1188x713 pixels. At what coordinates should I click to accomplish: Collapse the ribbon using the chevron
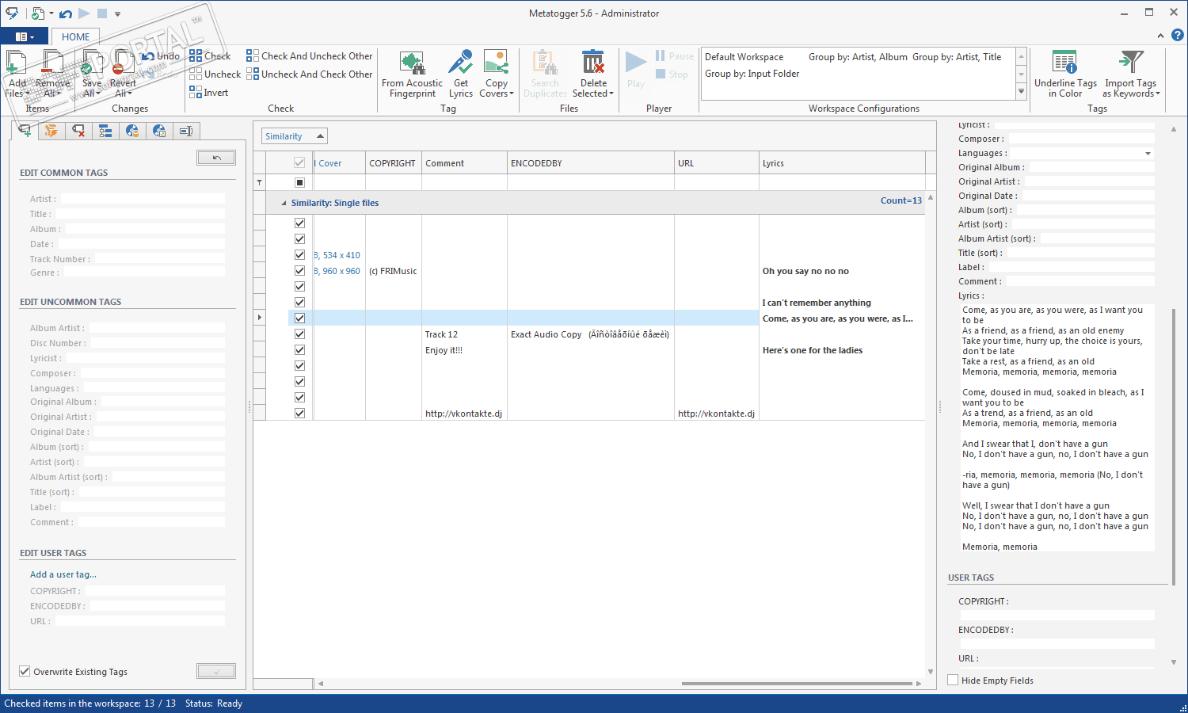click(1160, 36)
